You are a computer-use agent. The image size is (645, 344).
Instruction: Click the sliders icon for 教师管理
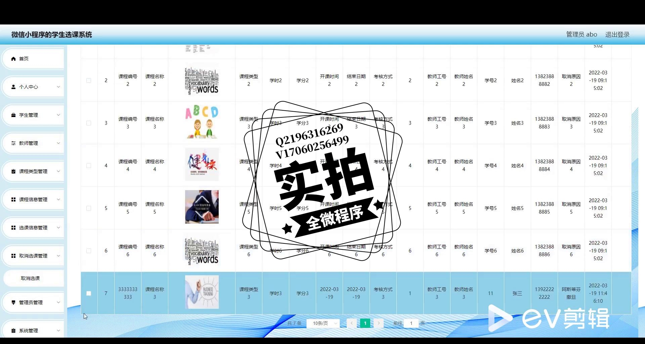coord(13,143)
